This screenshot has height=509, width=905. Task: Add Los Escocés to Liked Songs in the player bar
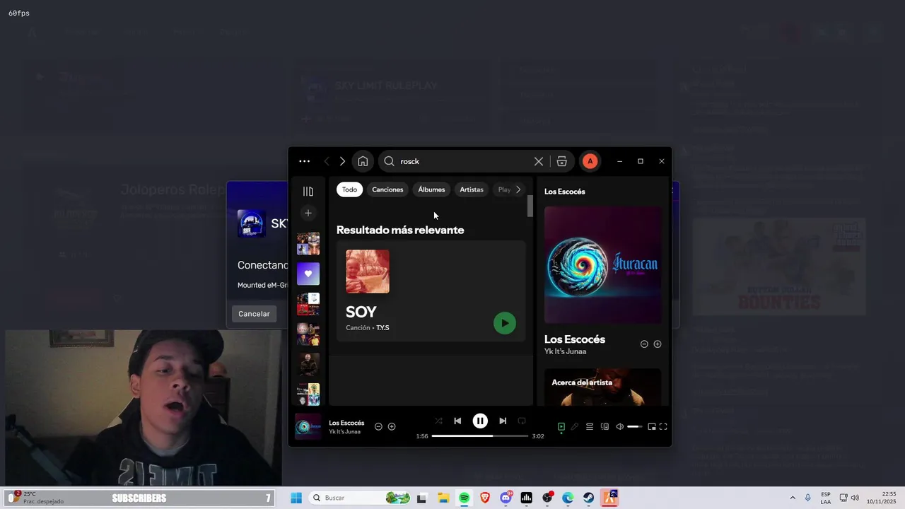[392, 426]
